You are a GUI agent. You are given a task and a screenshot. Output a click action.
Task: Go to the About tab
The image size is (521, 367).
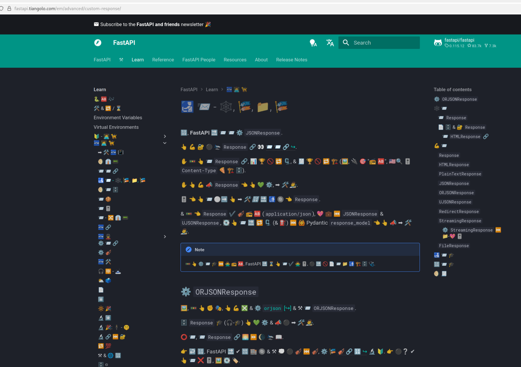point(261,60)
